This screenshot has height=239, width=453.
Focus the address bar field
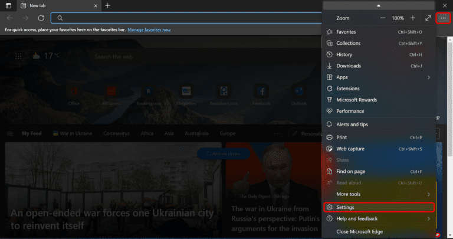[x=186, y=18]
